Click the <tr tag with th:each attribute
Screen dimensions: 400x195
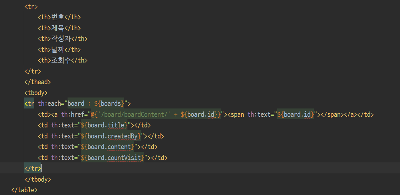tap(29, 103)
